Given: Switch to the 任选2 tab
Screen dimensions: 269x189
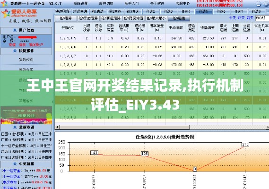Looking at the screenshot, I should point(151,11).
